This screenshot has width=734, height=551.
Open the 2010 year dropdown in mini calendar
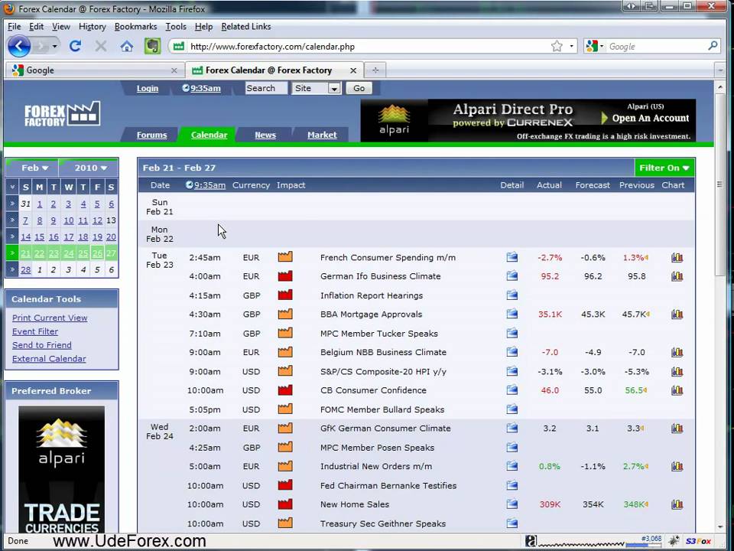90,168
